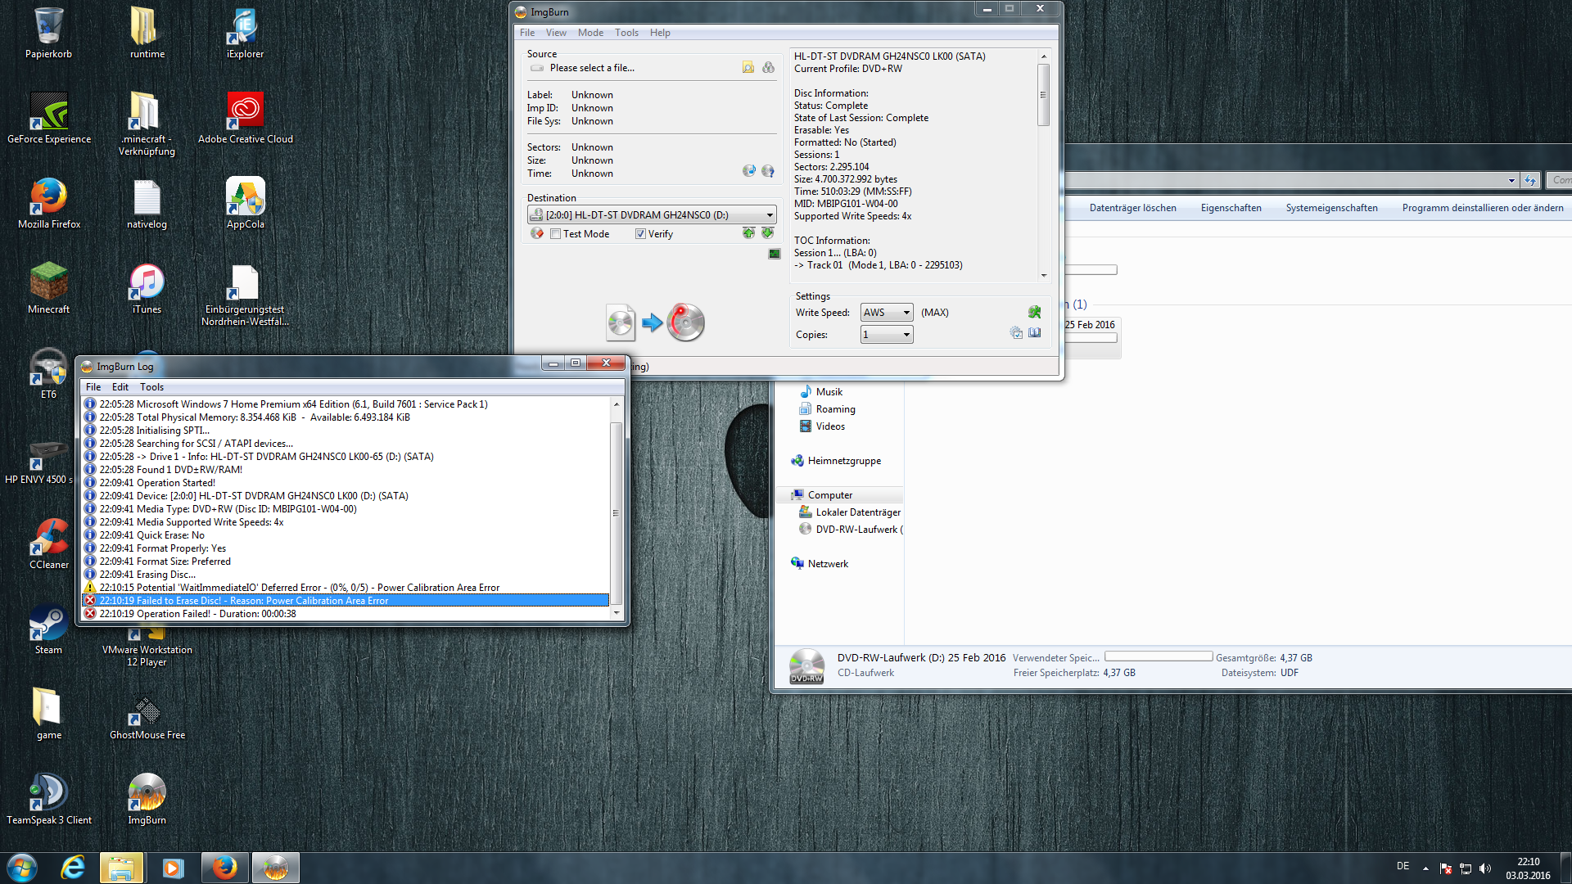Expand the Copies dropdown
Image resolution: width=1572 pixels, height=884 pixels.
pyautogui.click(x=906, y=335)
